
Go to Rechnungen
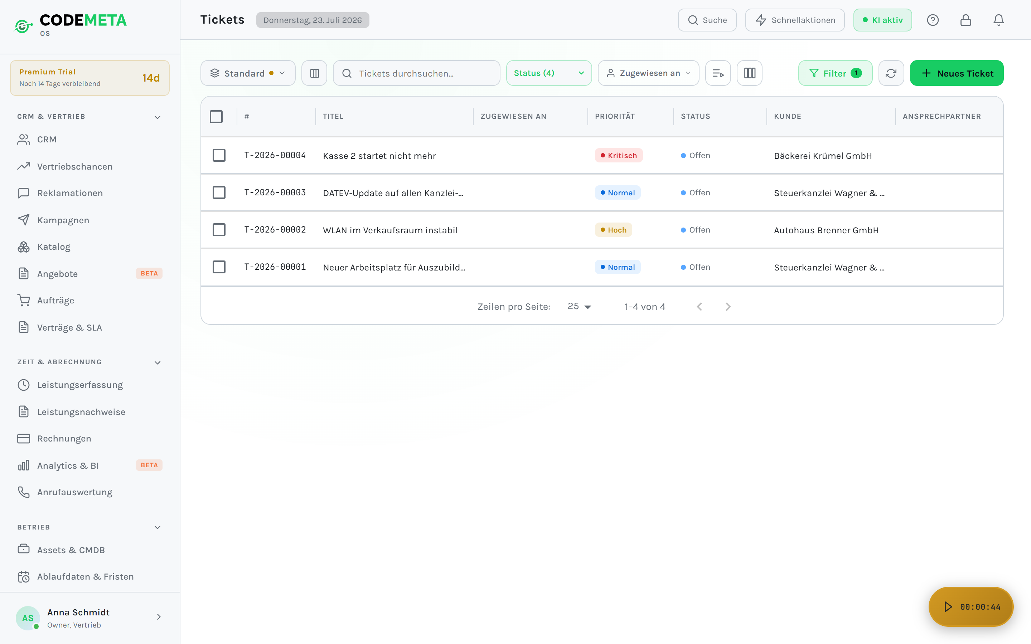(89, 438)
